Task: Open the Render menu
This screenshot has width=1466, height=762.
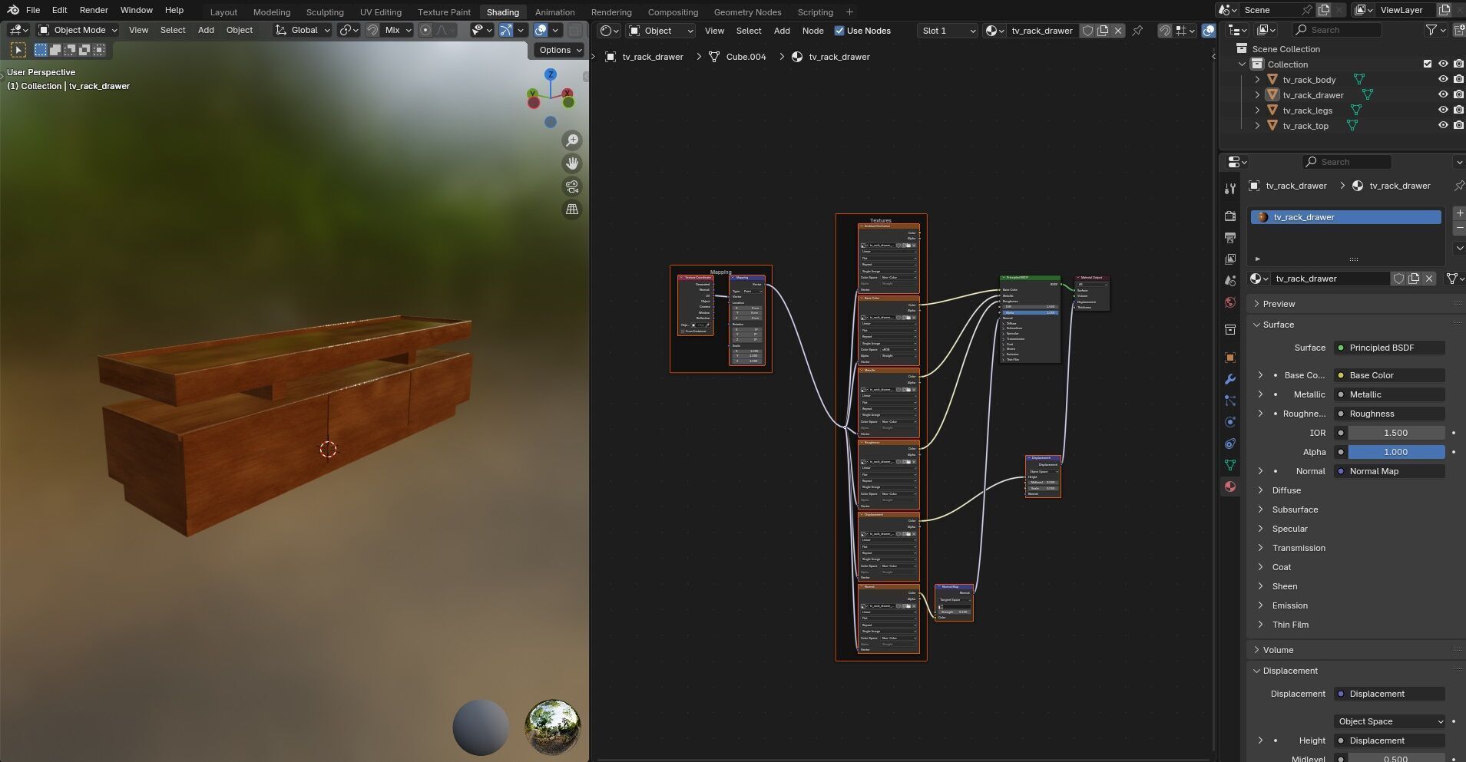Action: pyautogui.click(x=94, y=10)
